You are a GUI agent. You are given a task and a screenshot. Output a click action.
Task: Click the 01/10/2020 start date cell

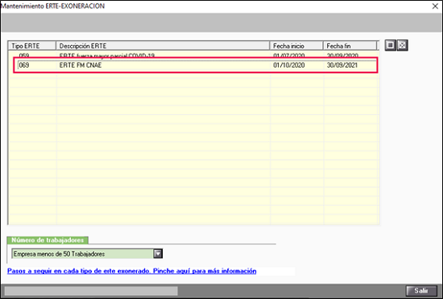[297, 65]
